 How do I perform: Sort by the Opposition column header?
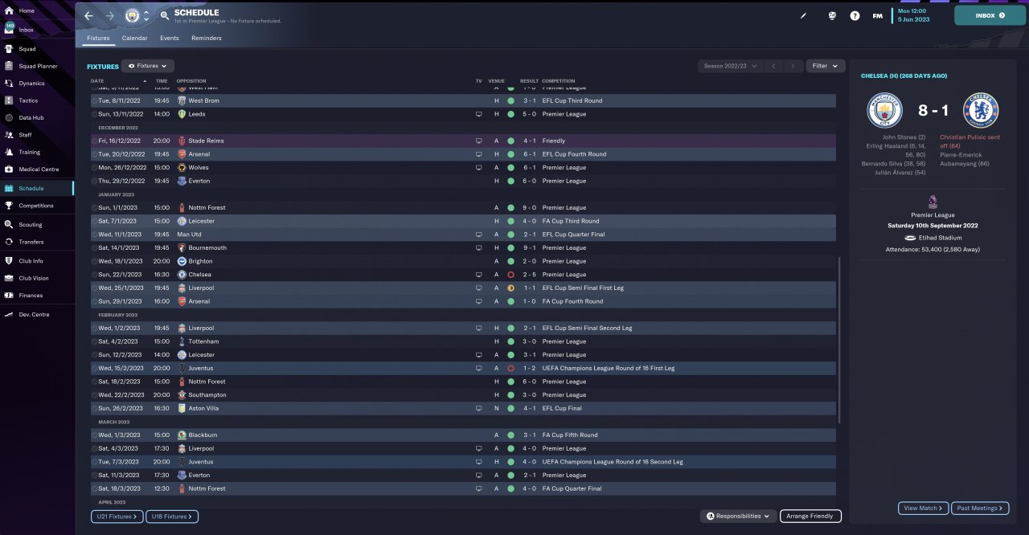191,81
